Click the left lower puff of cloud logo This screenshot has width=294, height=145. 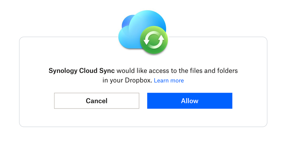tap(126, 39)
